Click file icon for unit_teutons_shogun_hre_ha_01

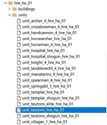click(19, 116)
